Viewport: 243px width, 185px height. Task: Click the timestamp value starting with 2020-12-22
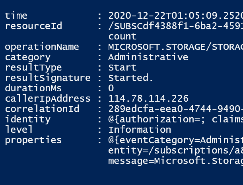pyautogui.click(x=175, y=16)
